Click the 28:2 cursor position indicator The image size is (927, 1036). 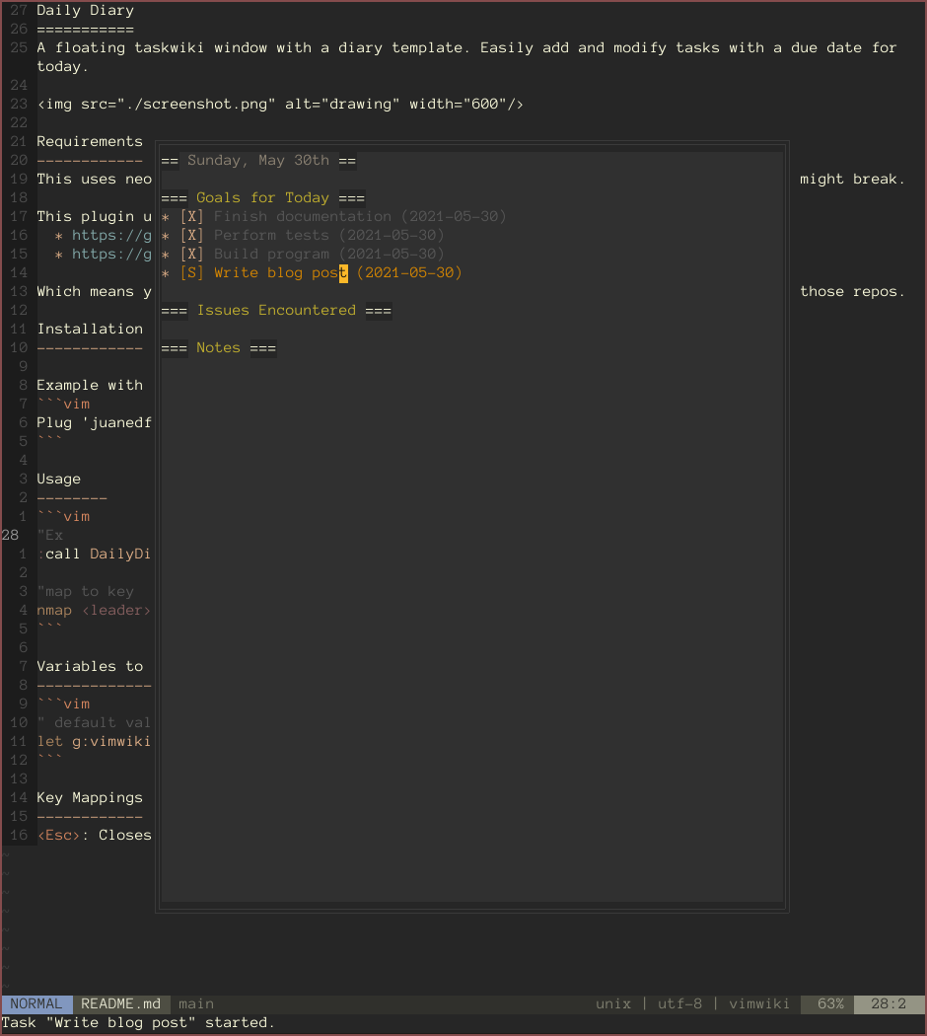[889, 1004]
